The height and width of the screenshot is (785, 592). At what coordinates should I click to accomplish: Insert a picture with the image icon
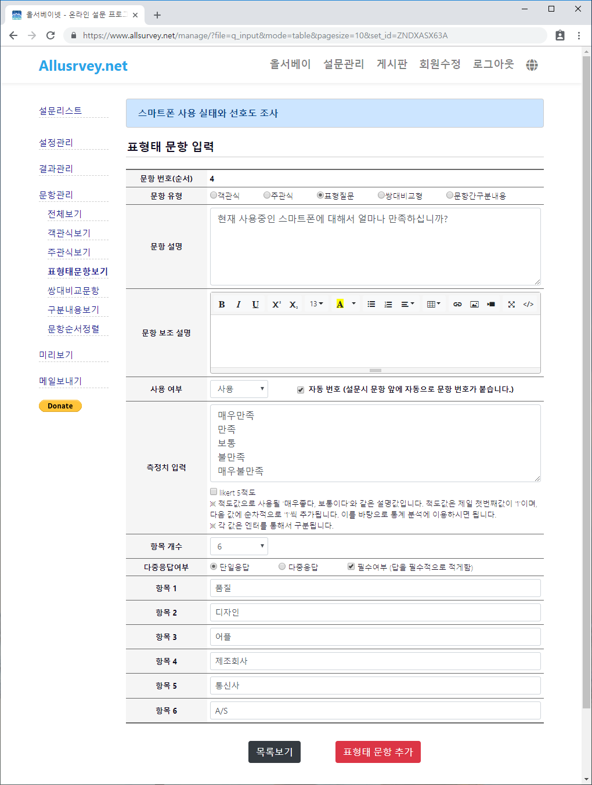[474, 304]
